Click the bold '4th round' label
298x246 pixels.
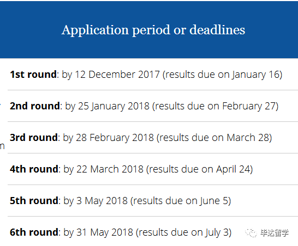tap(34, 169)
